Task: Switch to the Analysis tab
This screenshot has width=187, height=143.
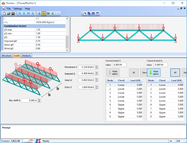Action: pyautogui.click(x=26, y=56)
